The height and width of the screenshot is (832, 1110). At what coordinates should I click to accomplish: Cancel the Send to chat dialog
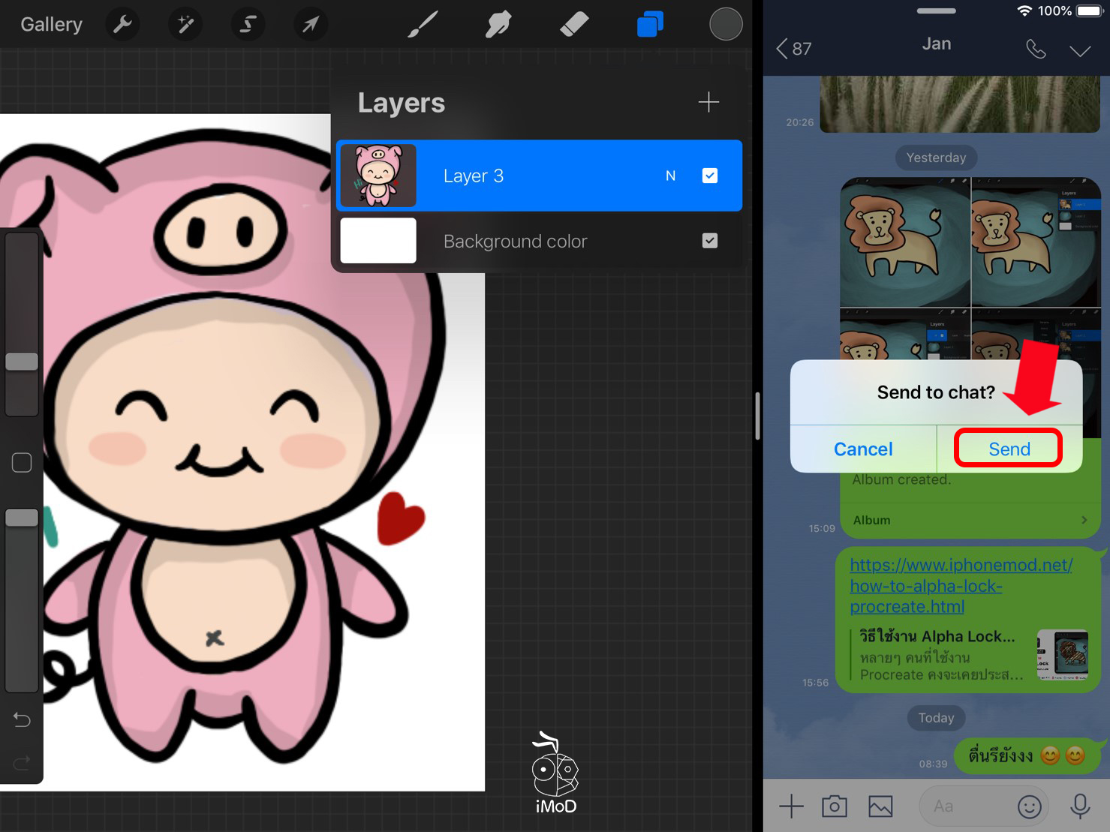coord(863,449)
